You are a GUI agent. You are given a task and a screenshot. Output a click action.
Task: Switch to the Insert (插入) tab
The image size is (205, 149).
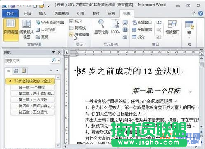(43, 14)
